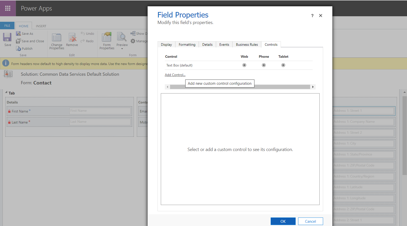The image size is (407, 226).
Task: Open the FILE ribbon tab
Action: click(7, 25)
